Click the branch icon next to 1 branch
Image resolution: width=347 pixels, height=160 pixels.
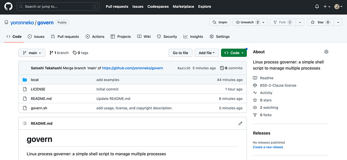(51, 52)
